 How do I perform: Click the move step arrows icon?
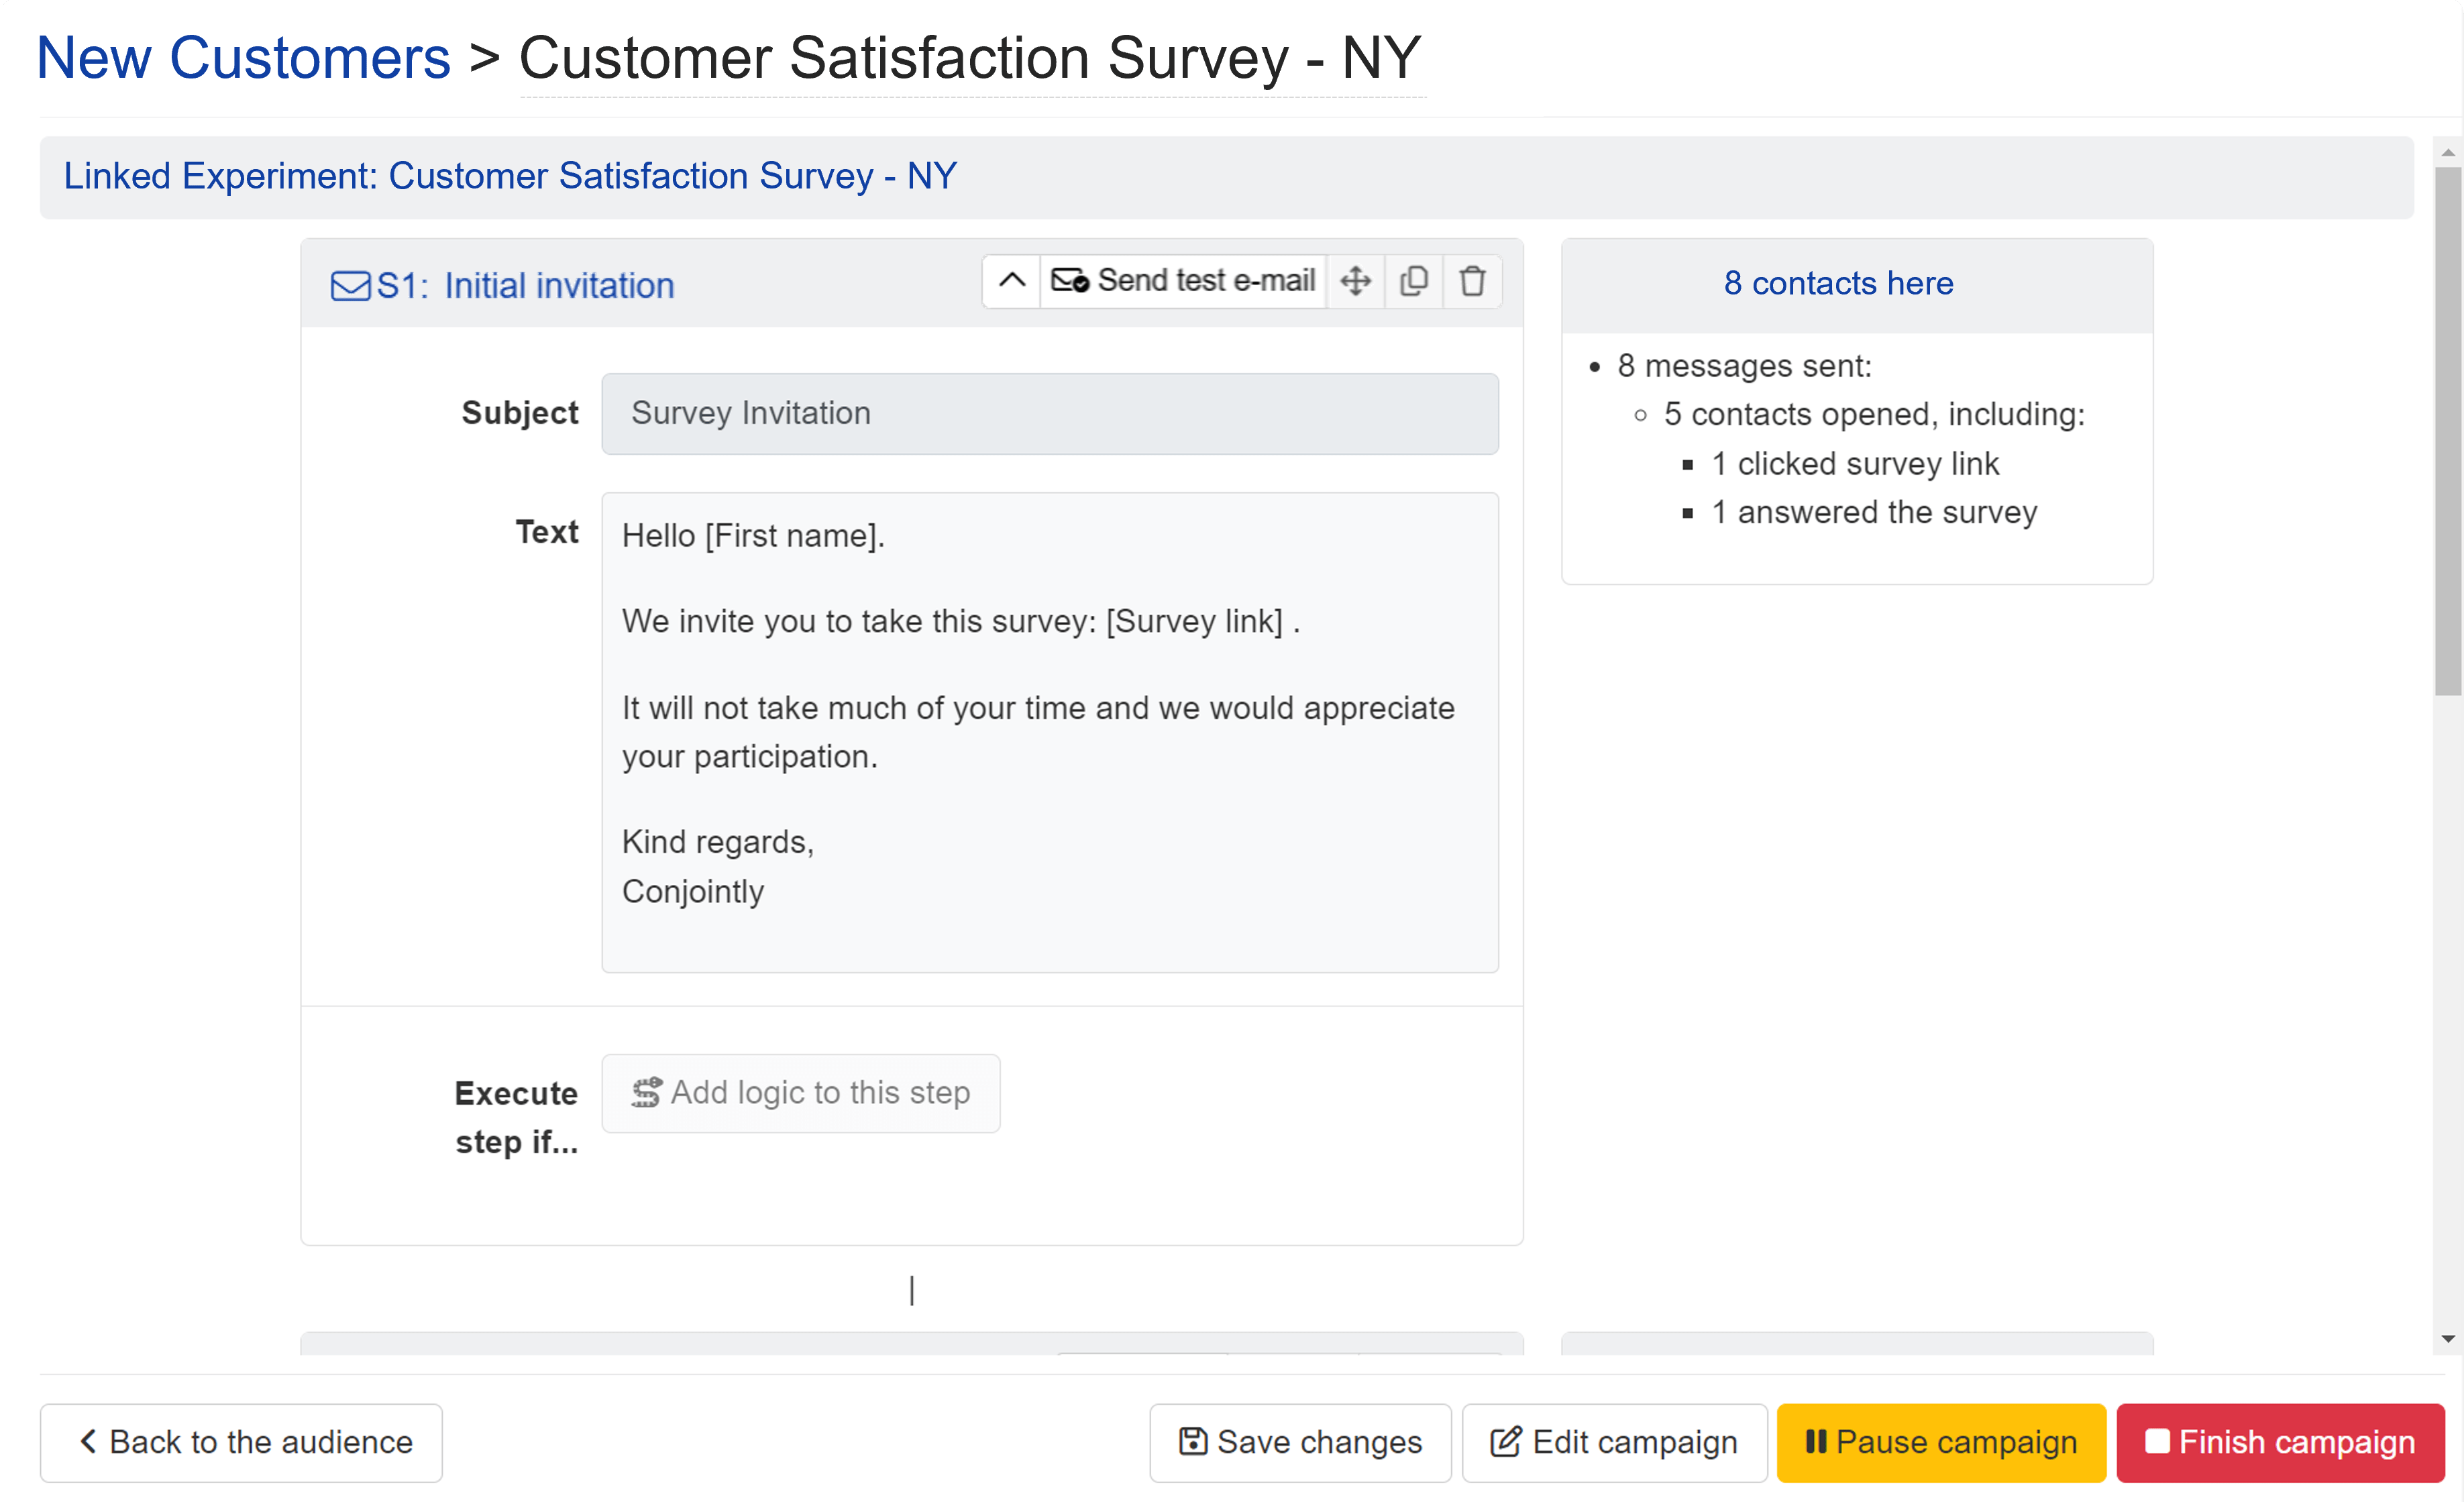tap(1355, 281)
